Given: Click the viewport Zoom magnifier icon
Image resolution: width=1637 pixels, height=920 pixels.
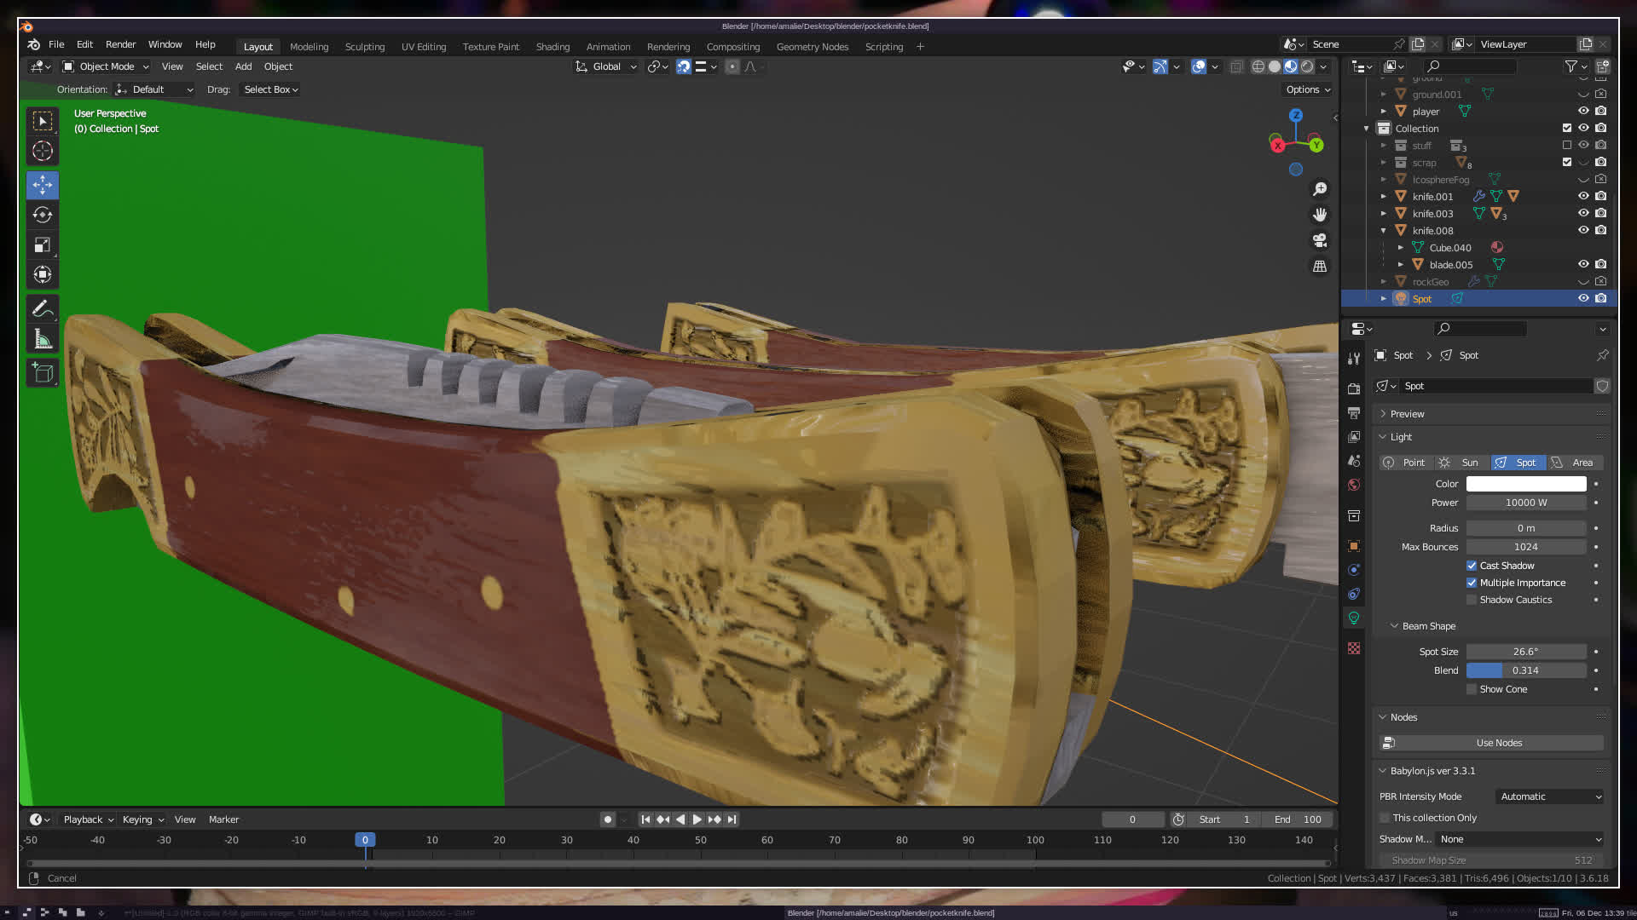Looking at the screenshot, I should coord(1320,189).
